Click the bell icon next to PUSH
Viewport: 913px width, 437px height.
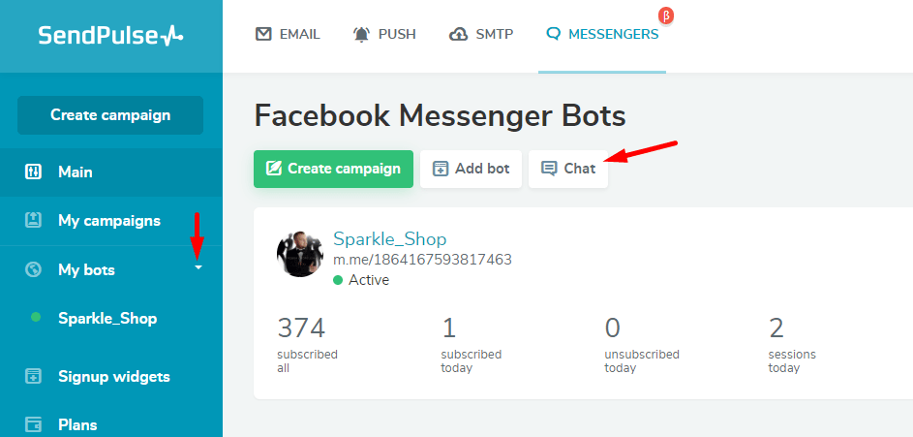coord(361,34)
